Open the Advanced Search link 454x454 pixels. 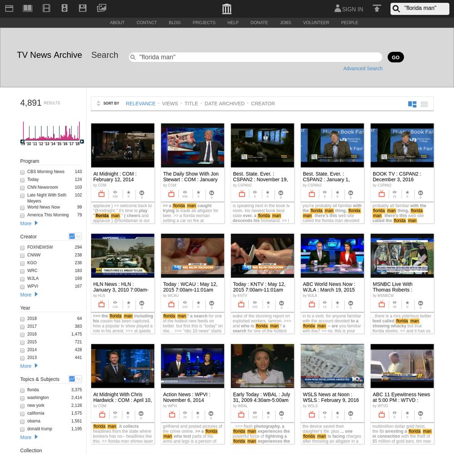coord(363,69)
